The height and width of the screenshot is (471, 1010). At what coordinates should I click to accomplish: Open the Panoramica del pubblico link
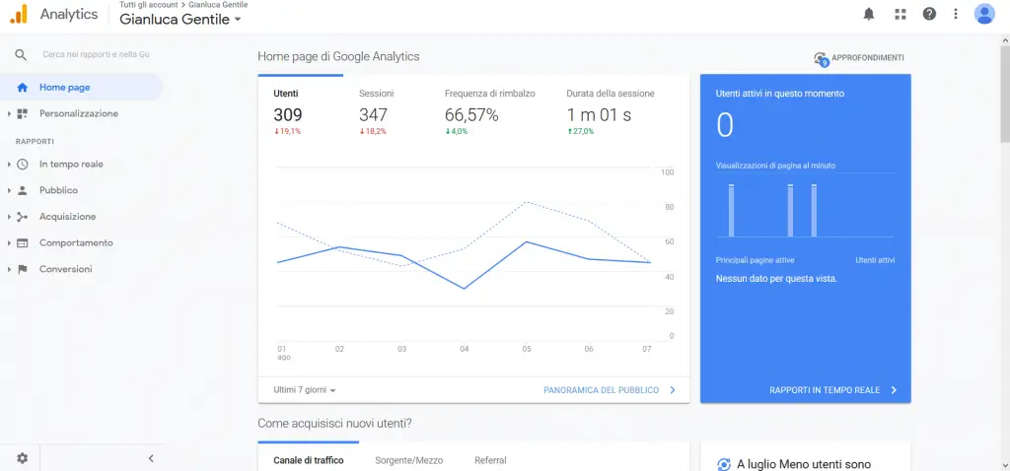(x=610, y=390)
